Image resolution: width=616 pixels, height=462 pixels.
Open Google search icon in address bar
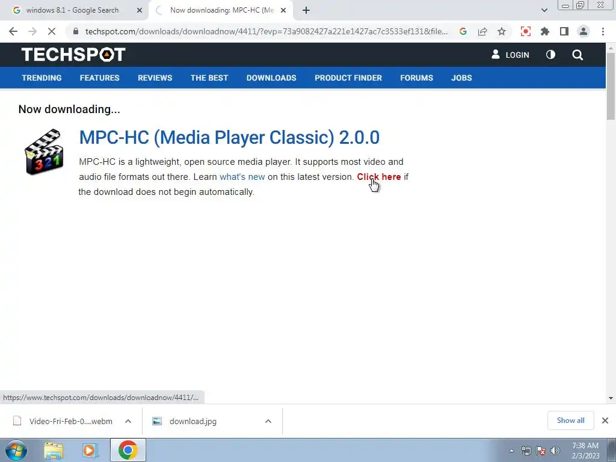(x=463, y=31)
